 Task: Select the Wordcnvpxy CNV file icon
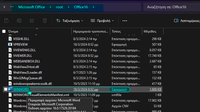click(x=10, y=106)
